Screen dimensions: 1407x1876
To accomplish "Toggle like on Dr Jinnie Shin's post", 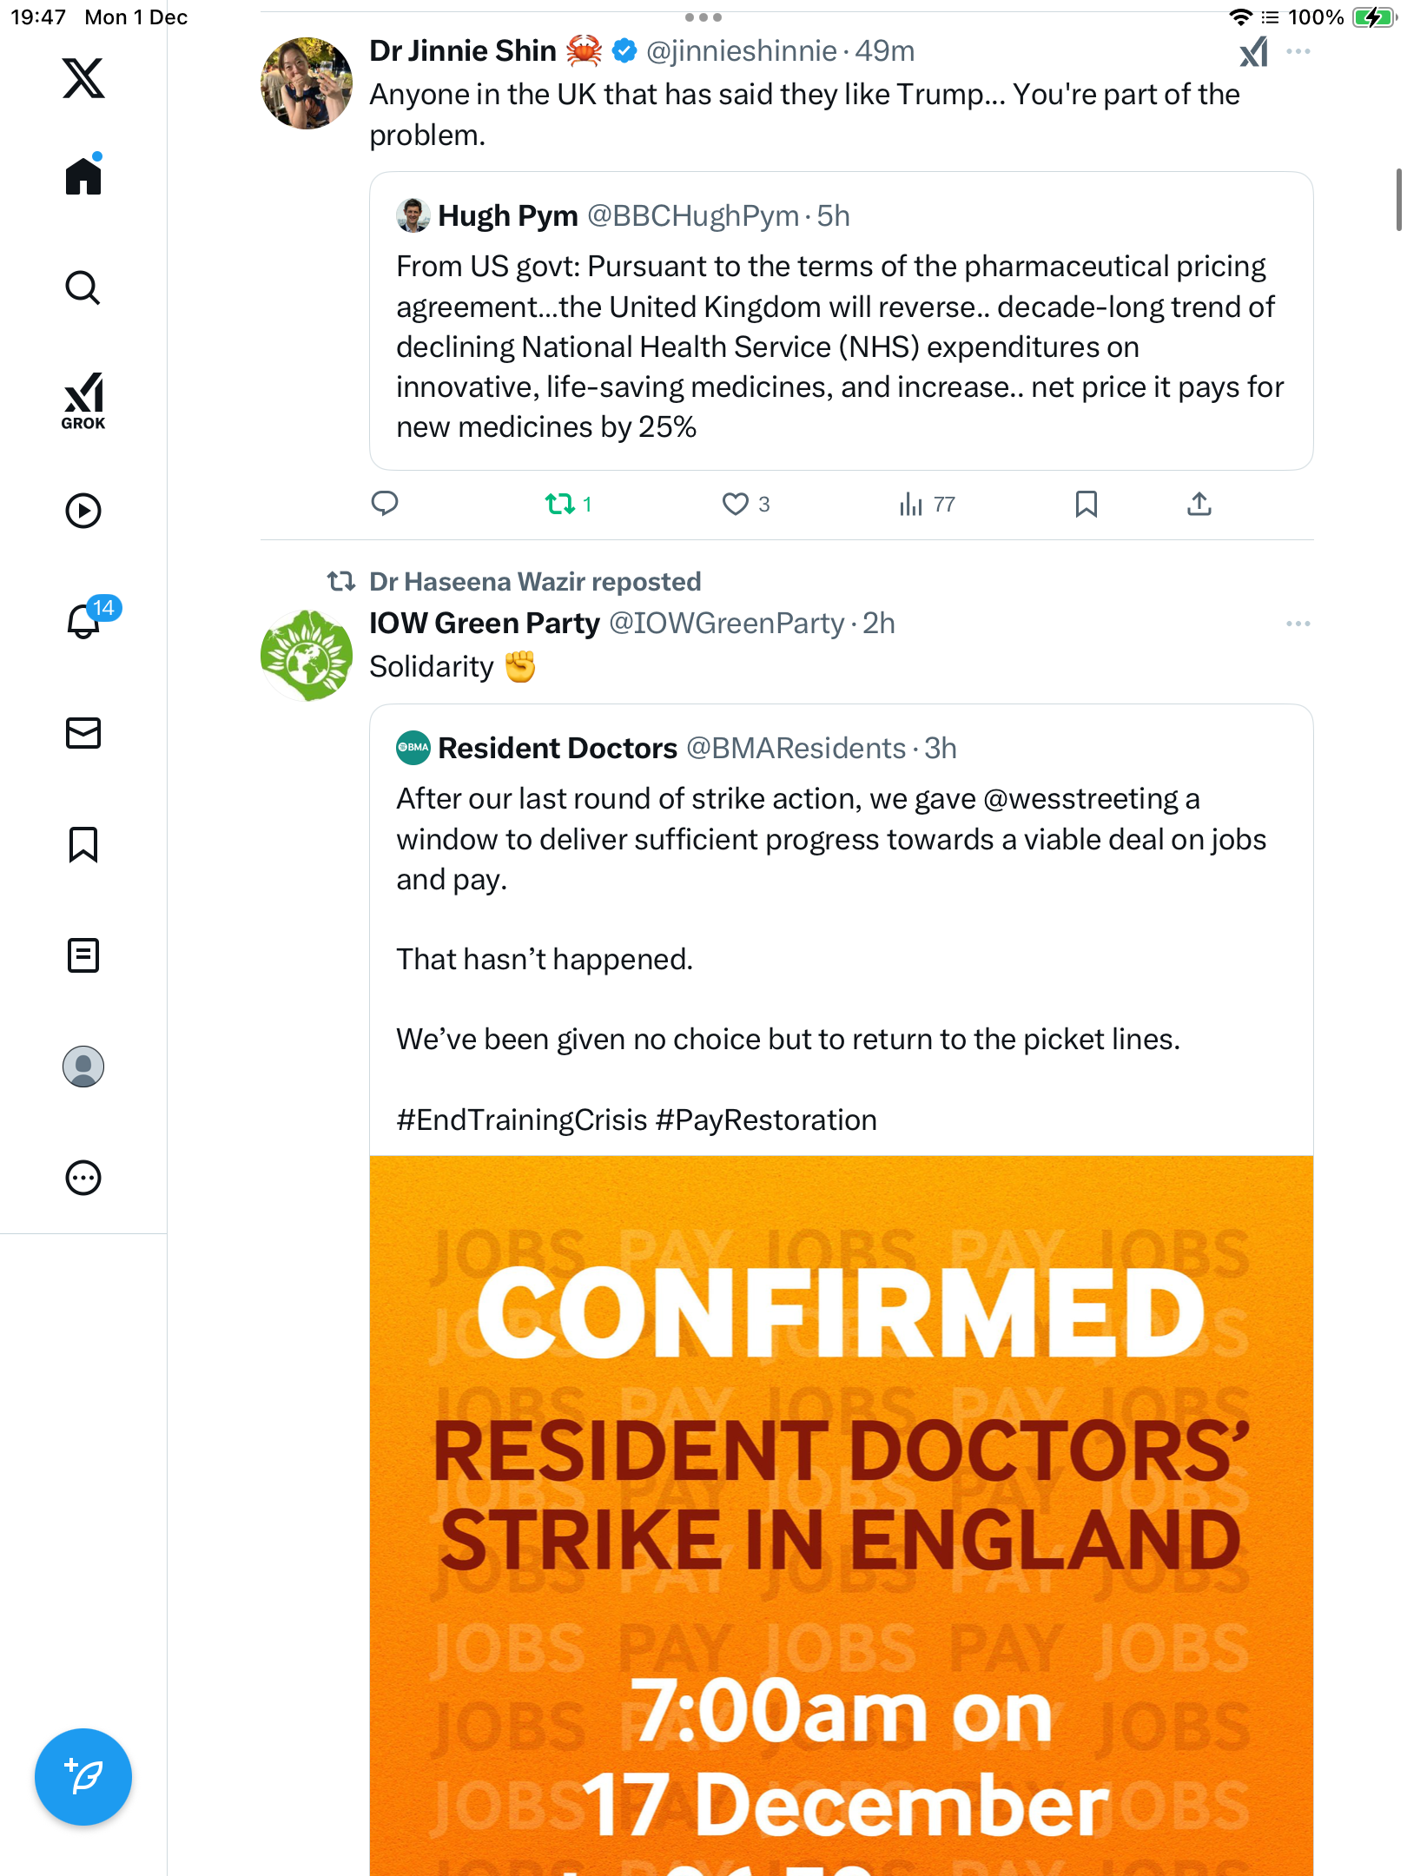I will tap(736, 504).
